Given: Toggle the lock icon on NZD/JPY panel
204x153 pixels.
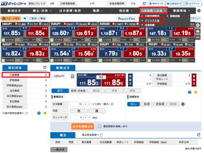Looking at the screenshot, I should (51, 60).
